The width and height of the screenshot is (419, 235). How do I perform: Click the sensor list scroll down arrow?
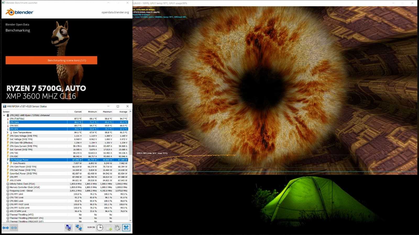click(130, 221)
